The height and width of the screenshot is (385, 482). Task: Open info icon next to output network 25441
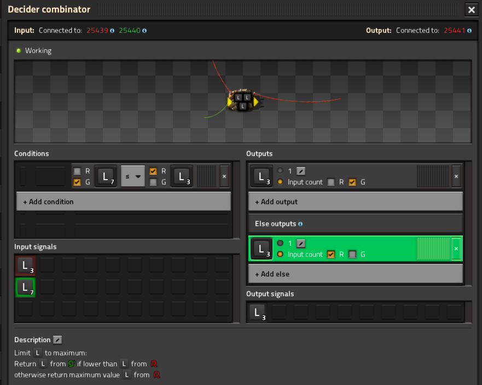pyautogui.click(x=469, y=31)
